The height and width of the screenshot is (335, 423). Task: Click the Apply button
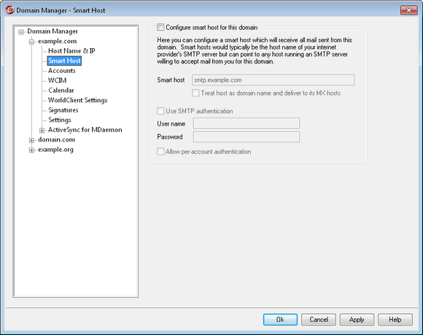[x=357, y=320]
